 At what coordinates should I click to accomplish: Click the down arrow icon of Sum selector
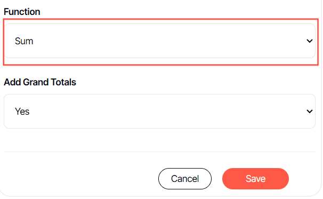pyautogui.click(x=309, y=41)
